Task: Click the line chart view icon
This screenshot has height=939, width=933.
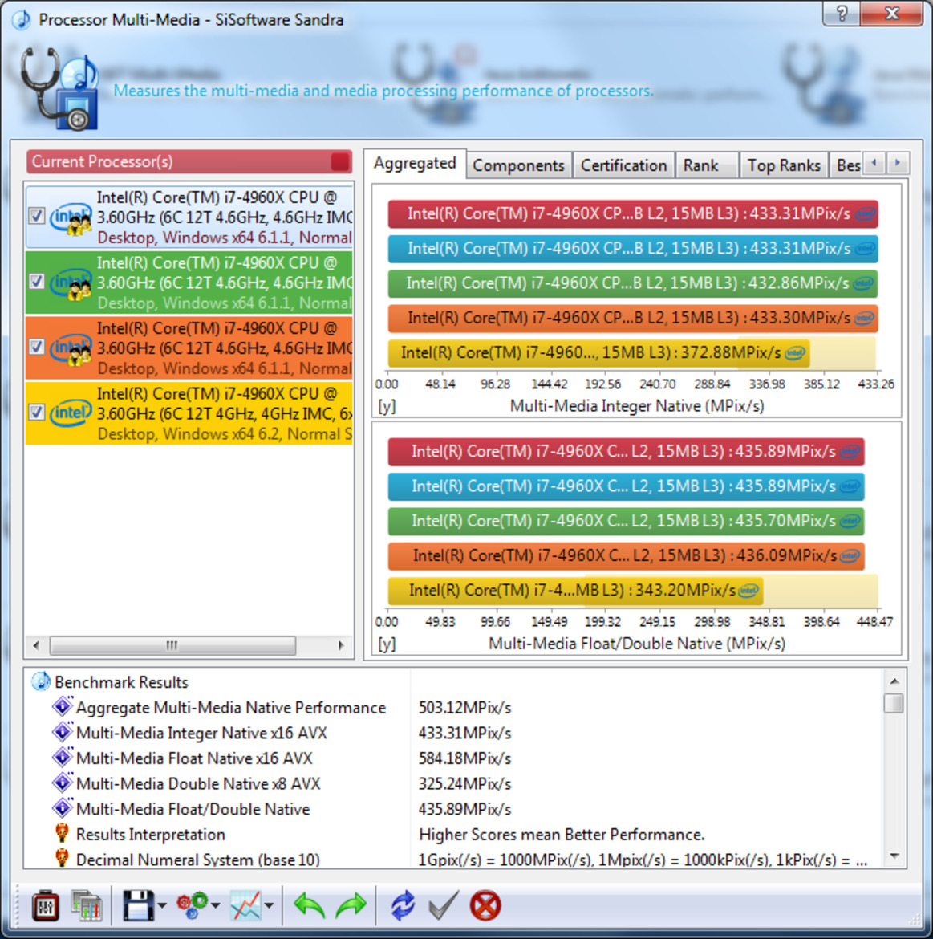Action: pyautogui.click(x=246, y=905)
